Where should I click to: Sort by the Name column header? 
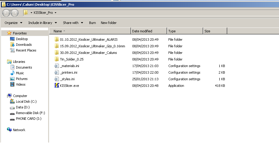(x=90, y=31)
